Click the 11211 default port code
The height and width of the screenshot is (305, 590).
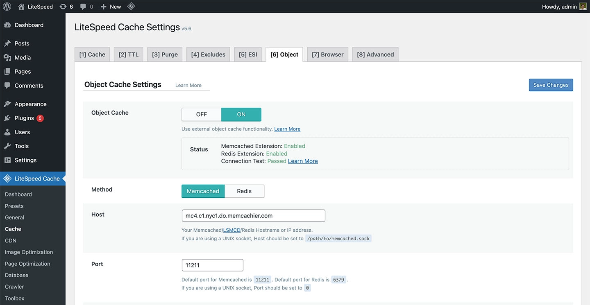[262, 280]
